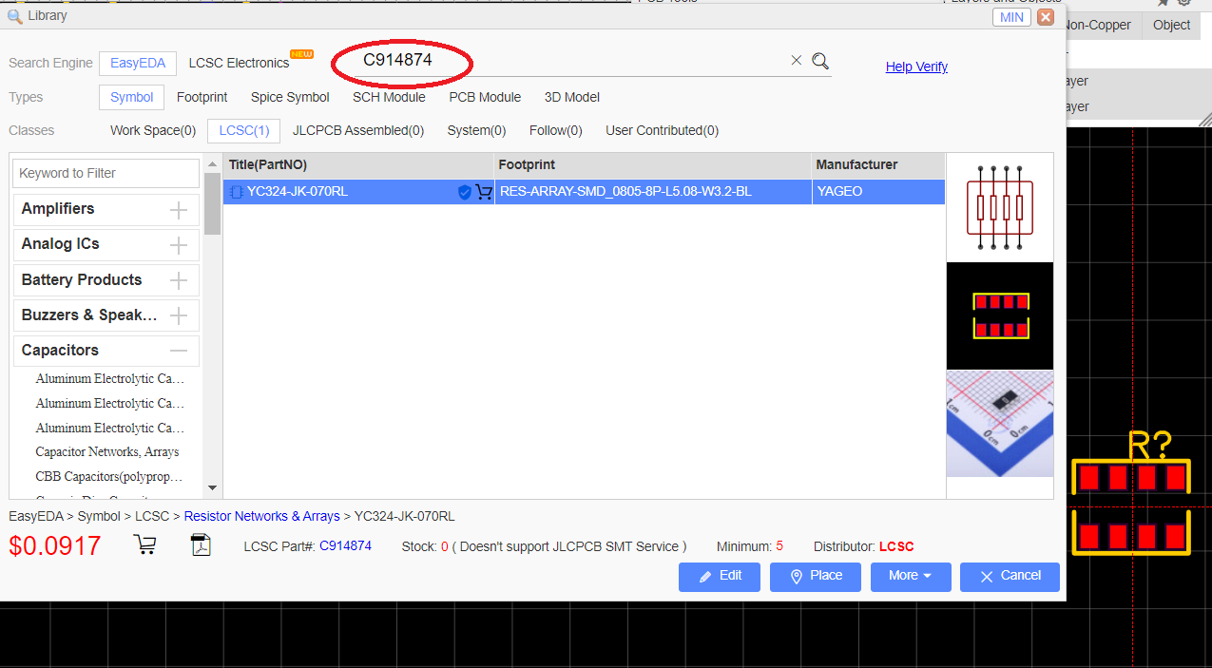1212x668 pixels.
Task: Click the search magnifier icon
Action: tap(820, 62)
